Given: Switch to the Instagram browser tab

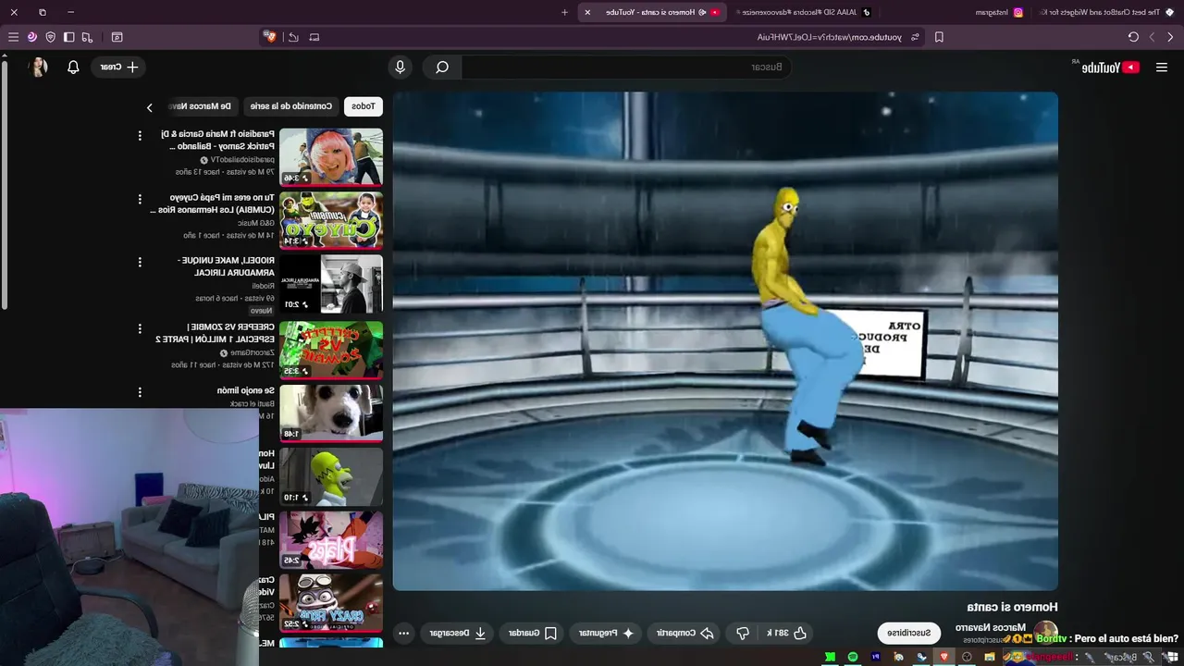Looking at the screenshot, I should (x=999, y=12).
